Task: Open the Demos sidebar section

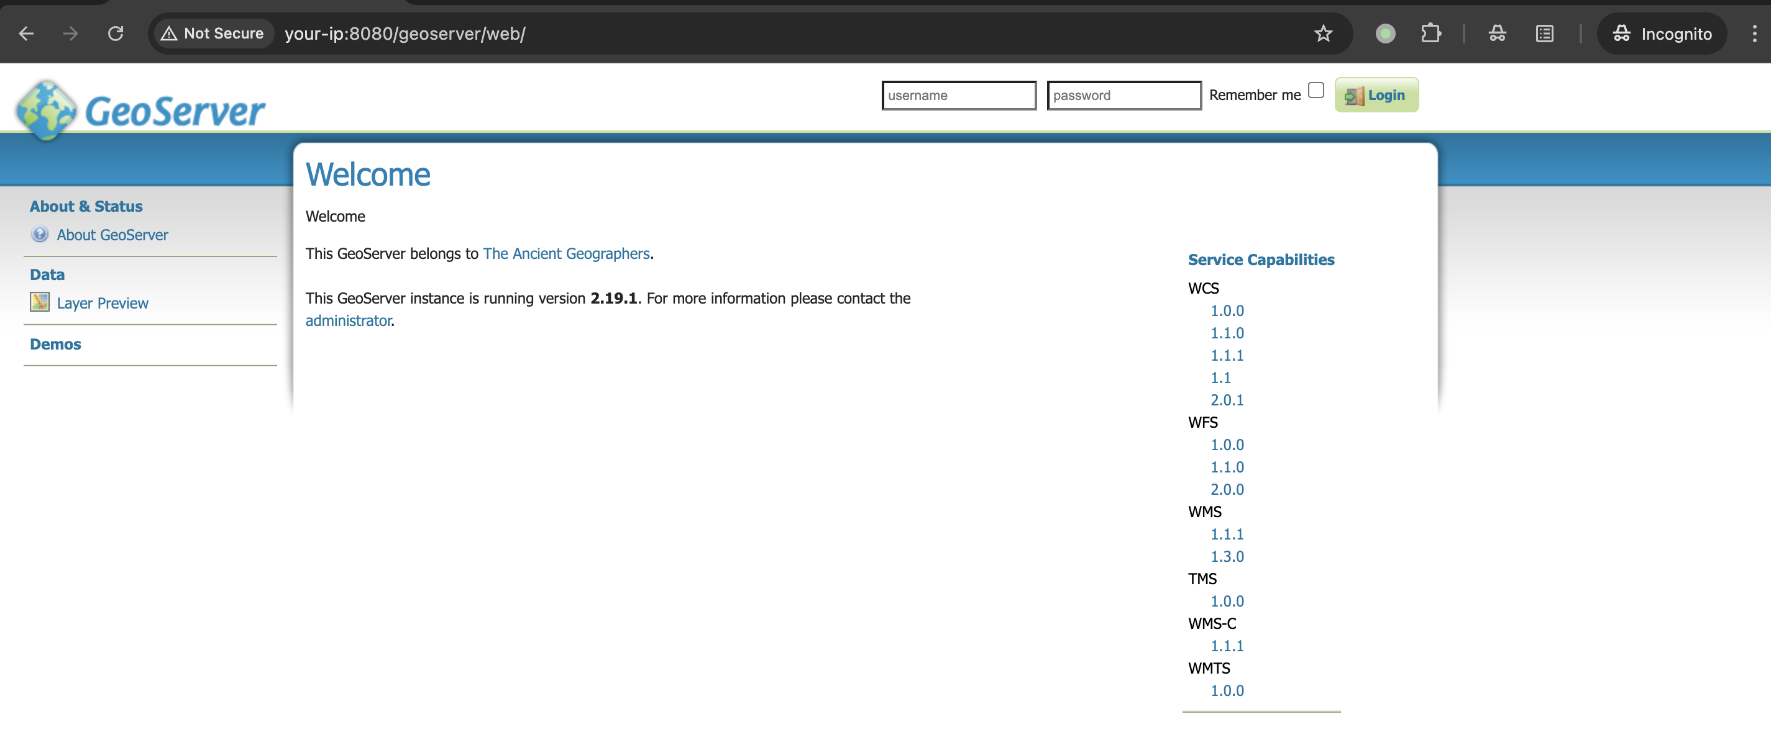Action: click(x=56, y=344)
